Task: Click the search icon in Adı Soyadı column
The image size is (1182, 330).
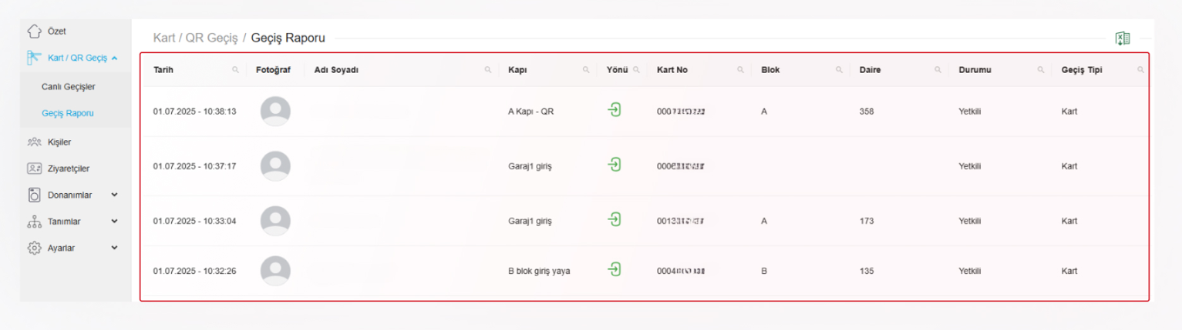Action: [488, 70]
